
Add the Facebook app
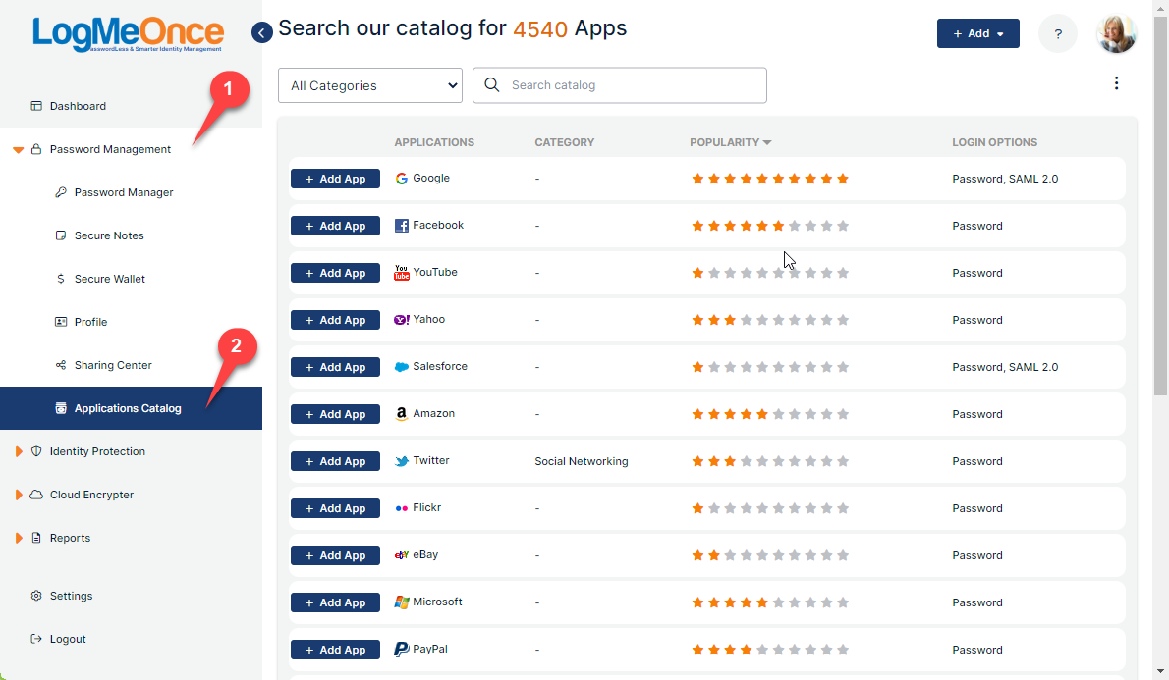[336, 226]
